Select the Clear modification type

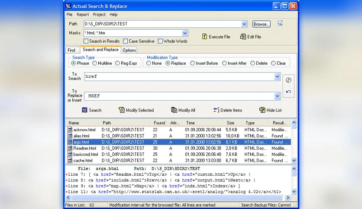click(x=273, y=63)
